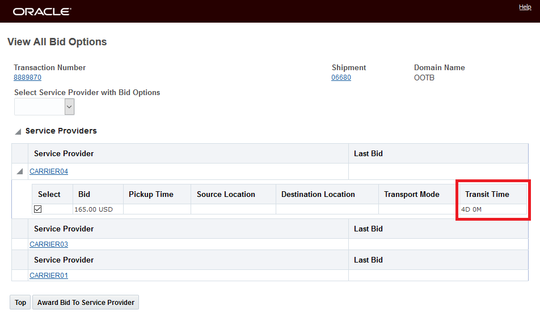Viewport: 540px width, 318px height.
Task: Open the Select Service Provider dropdown
Action: coord(69,106)
